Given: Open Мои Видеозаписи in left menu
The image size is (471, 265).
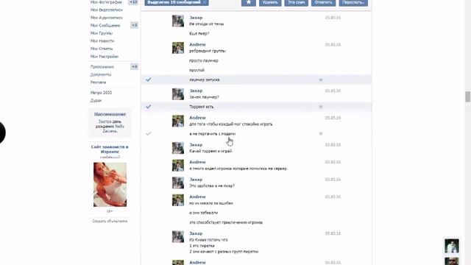Looking at the screenshot, I should click(x=106, y=10).
